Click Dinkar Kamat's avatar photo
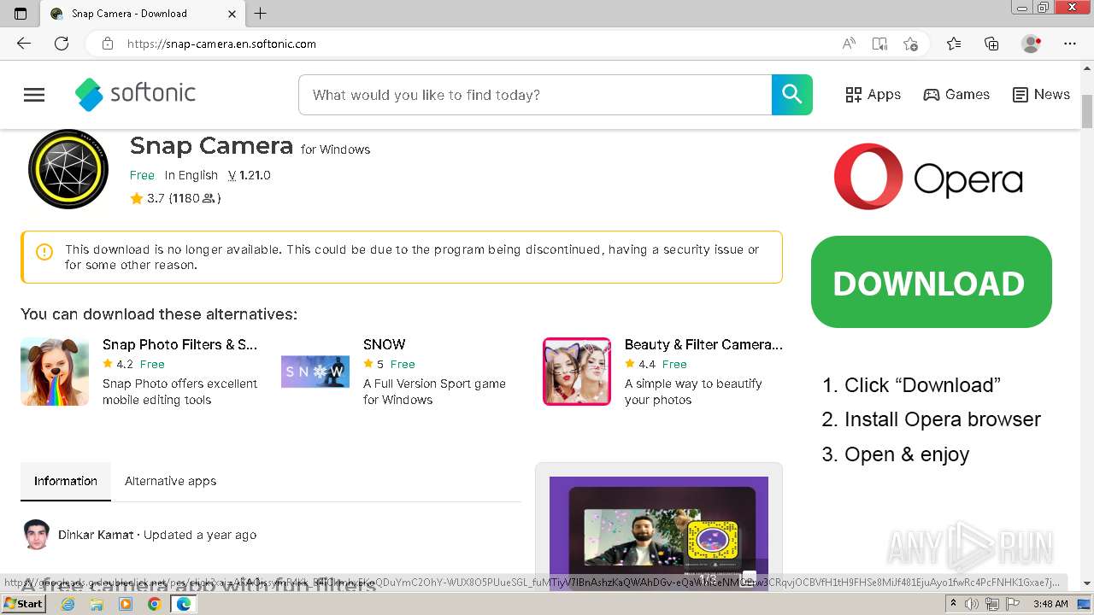 point(37,534)
